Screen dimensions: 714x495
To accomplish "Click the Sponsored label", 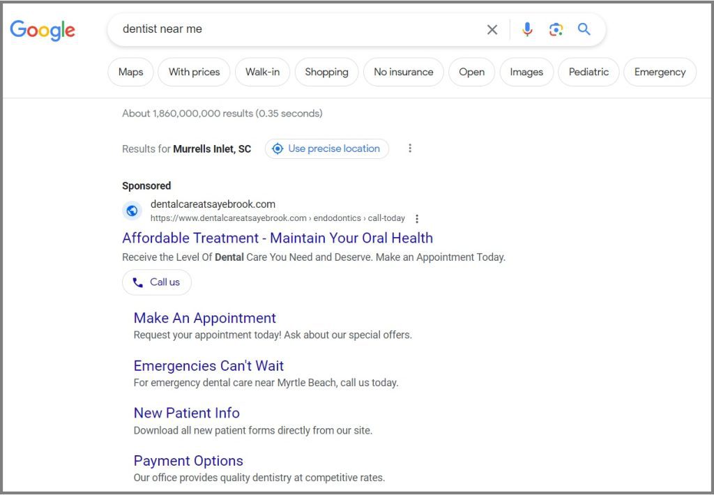I will (146, 185).
